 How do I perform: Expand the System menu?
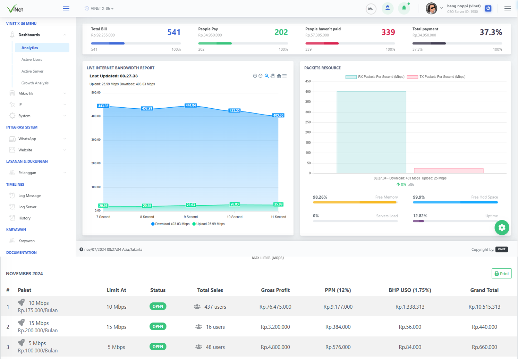(65, 116)
